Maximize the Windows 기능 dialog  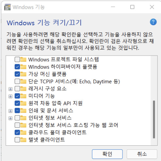pos(132,7)
